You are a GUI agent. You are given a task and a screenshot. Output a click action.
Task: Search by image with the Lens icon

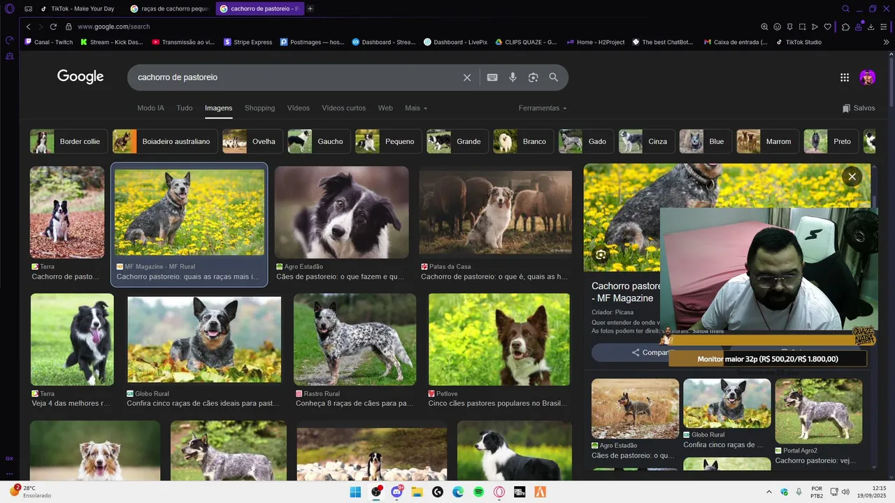(x=533, y=78)
